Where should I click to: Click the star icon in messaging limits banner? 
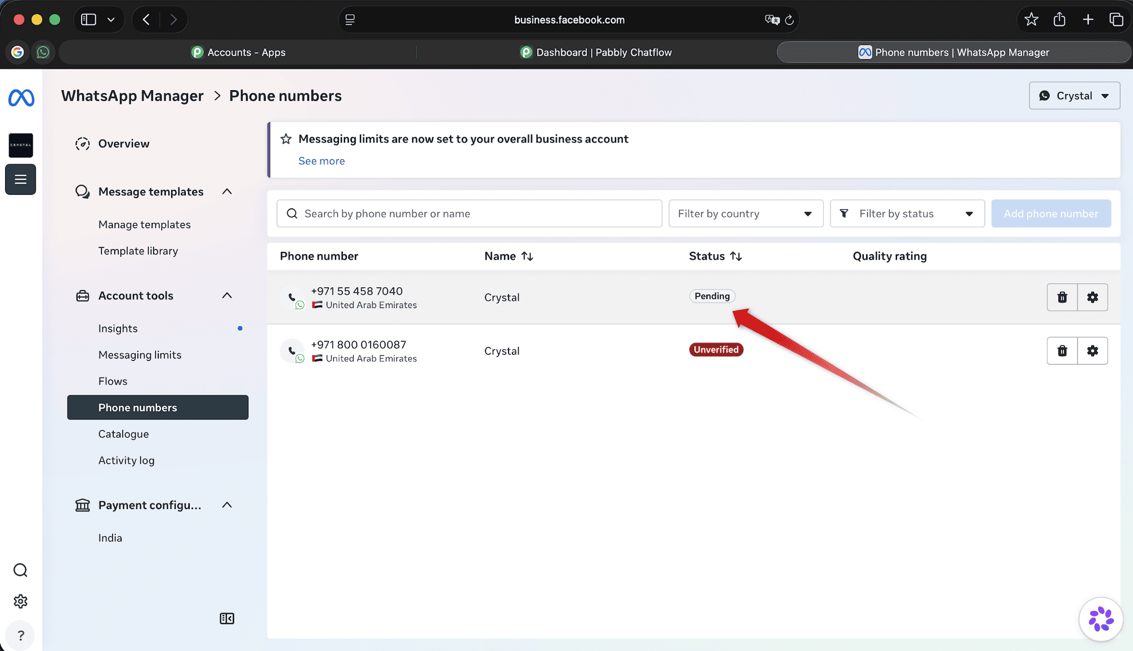coord(286,139)
